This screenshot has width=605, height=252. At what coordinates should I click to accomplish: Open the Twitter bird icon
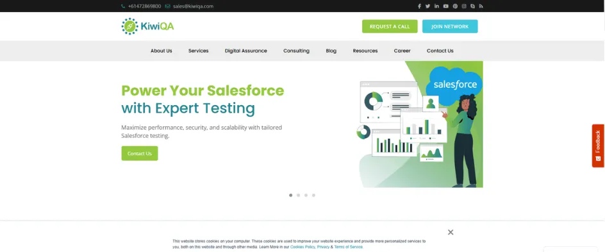427,6
